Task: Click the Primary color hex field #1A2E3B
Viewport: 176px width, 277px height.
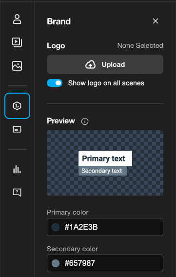Action: point(105,227)
